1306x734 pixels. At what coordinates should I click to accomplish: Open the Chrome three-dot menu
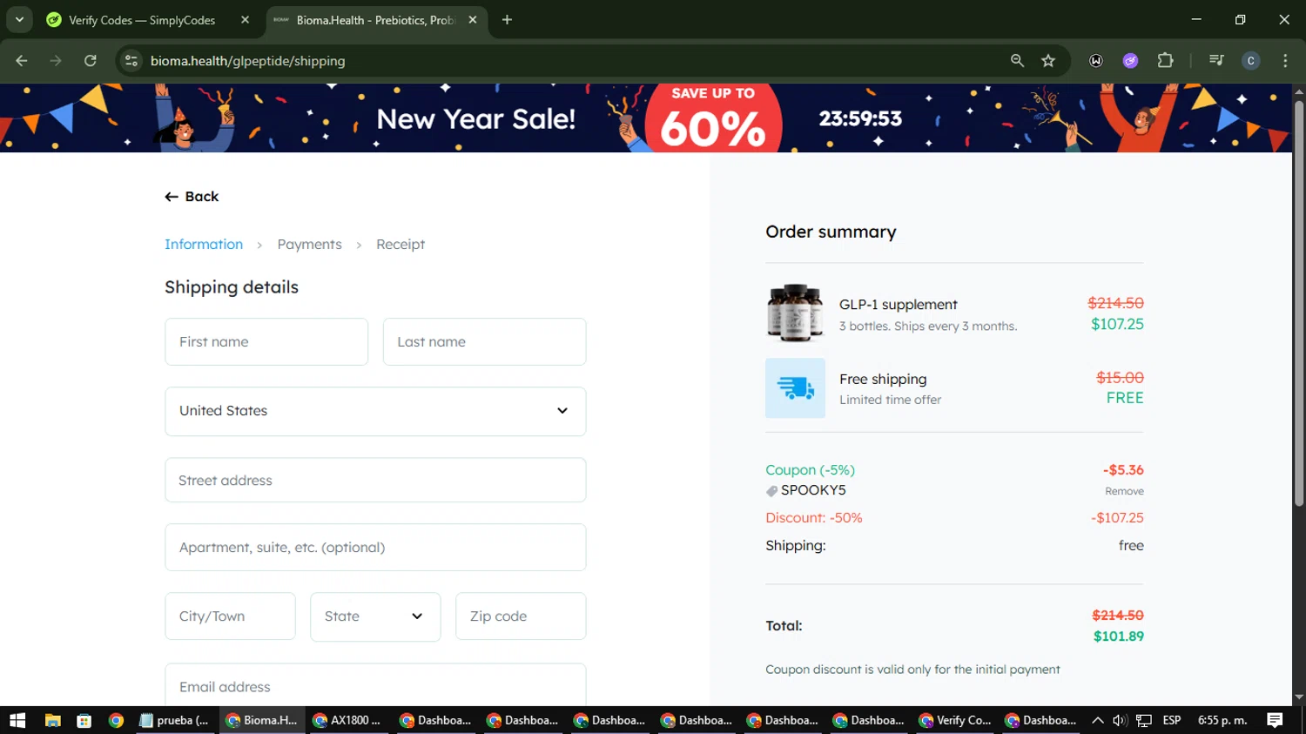tap(1285, 61)
